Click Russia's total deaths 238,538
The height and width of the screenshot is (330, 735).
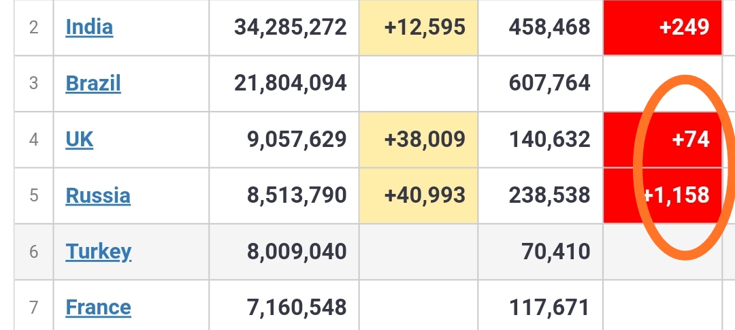(x=549, y=195)
